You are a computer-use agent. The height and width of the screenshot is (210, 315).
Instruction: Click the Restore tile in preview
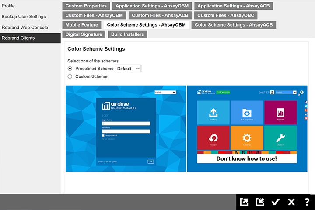coord(213,138)
